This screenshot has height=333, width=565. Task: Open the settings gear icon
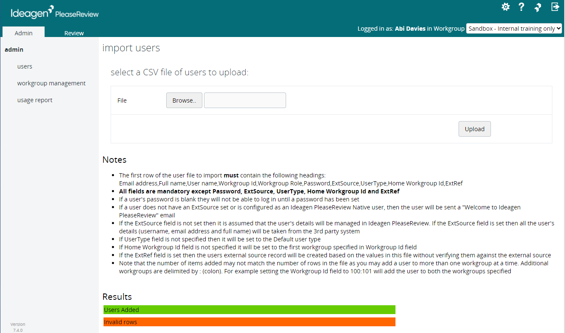coord(505,7)
